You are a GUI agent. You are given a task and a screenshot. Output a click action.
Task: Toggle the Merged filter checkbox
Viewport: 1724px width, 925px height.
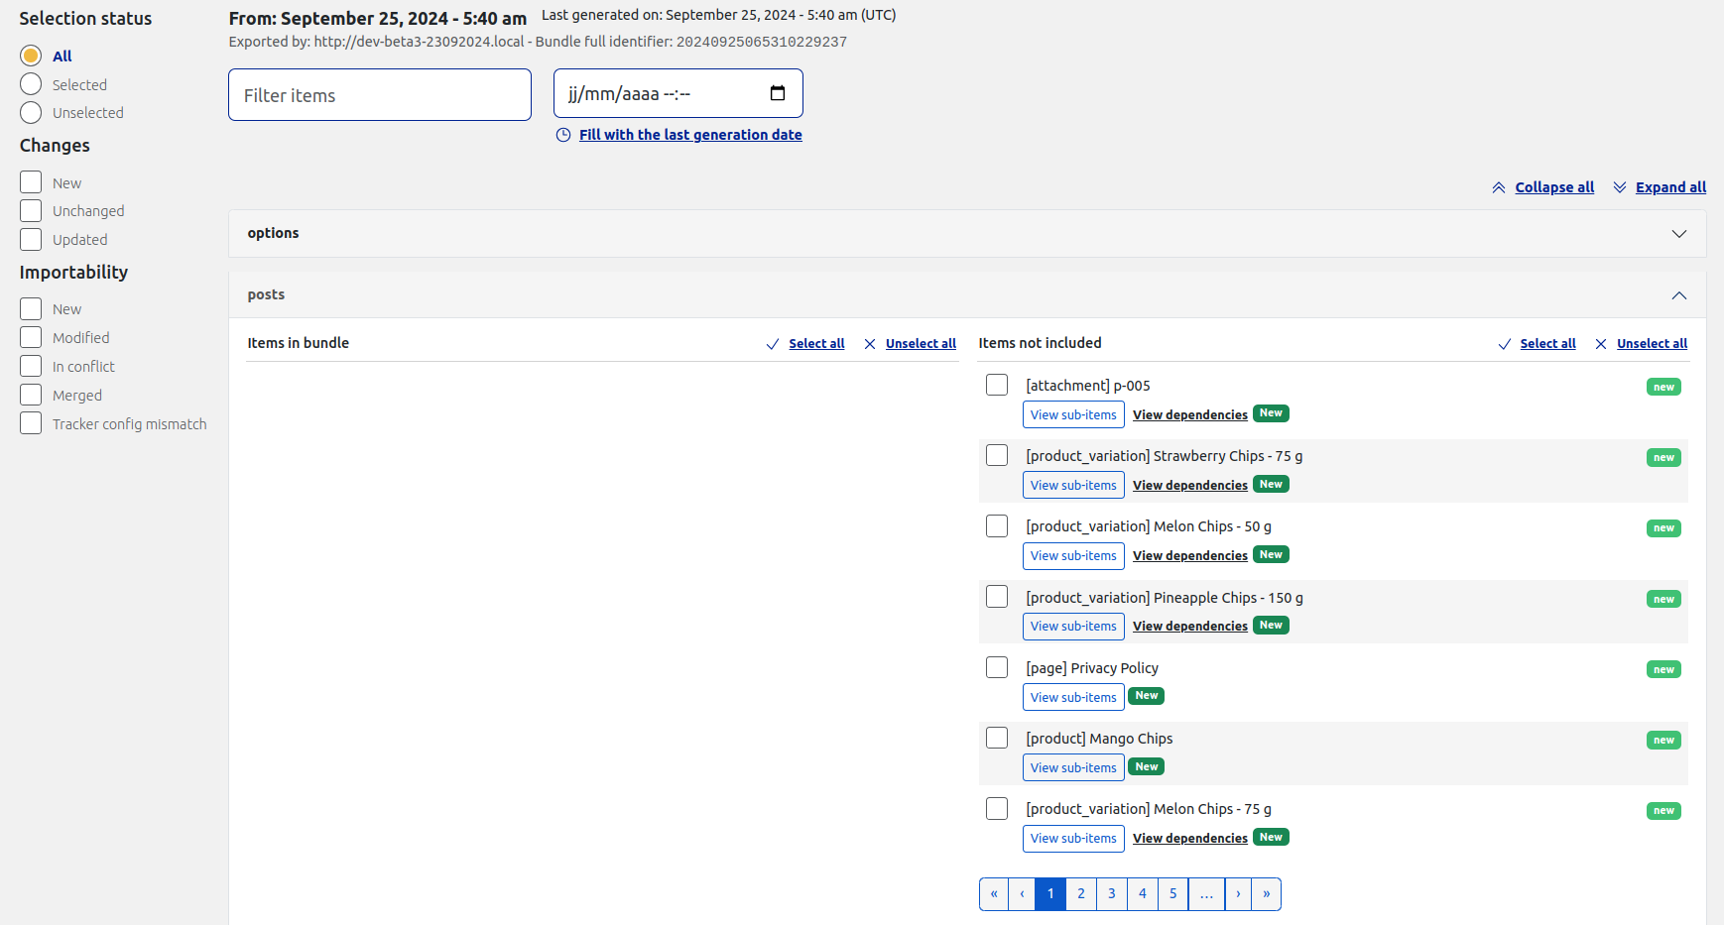[31, 395]
